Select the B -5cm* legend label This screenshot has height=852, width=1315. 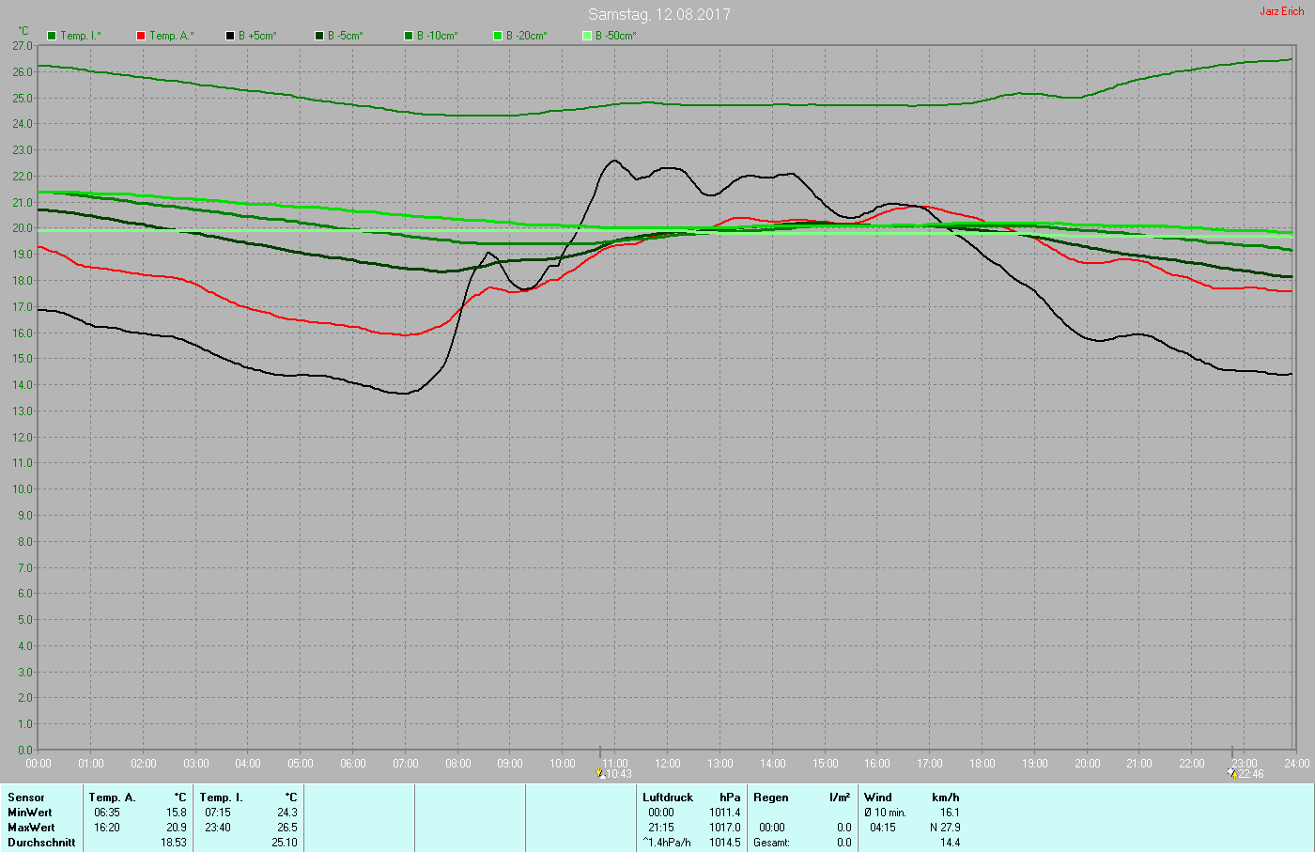pyautogui.click(x=346, y=36)
